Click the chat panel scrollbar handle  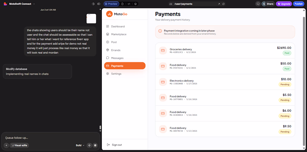pyautogui.click(x=100, y=128)
